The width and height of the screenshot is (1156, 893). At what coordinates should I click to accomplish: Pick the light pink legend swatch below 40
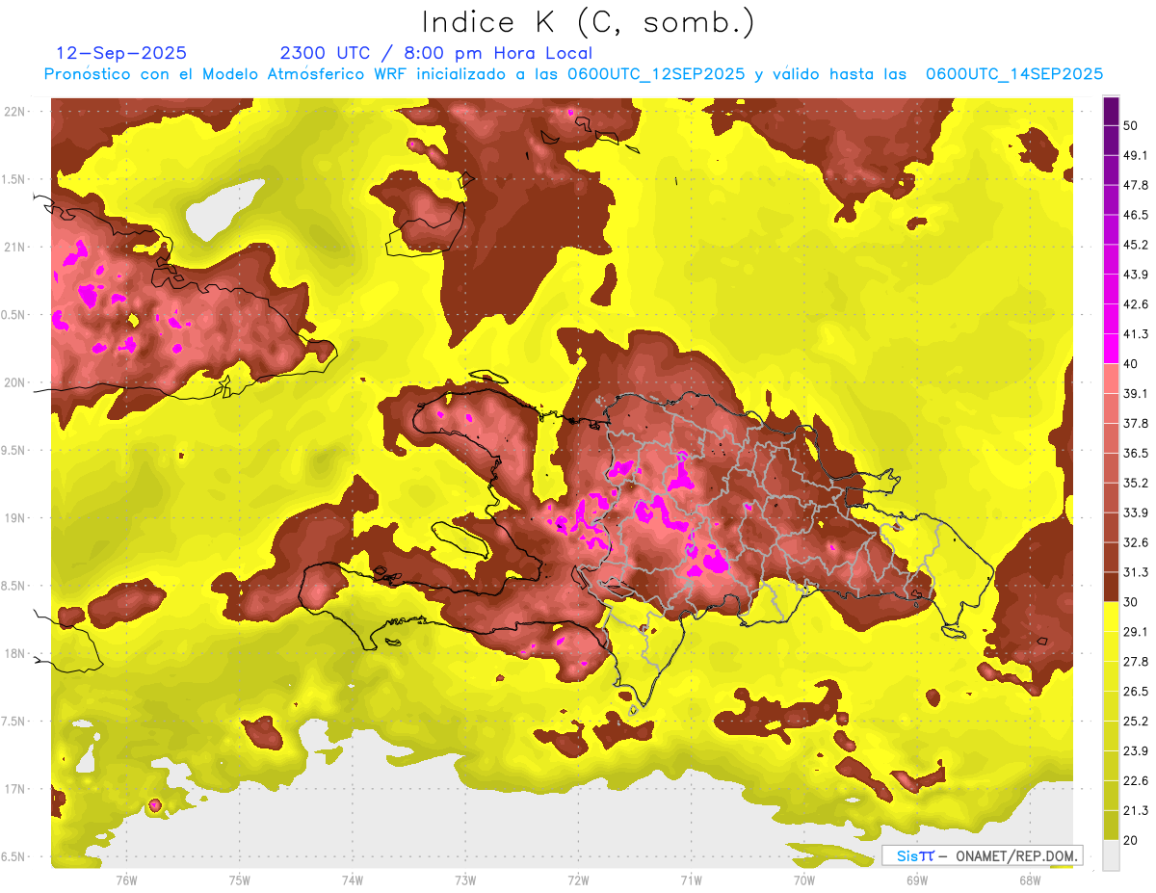pyautogui.click(x=1111, y=378)
